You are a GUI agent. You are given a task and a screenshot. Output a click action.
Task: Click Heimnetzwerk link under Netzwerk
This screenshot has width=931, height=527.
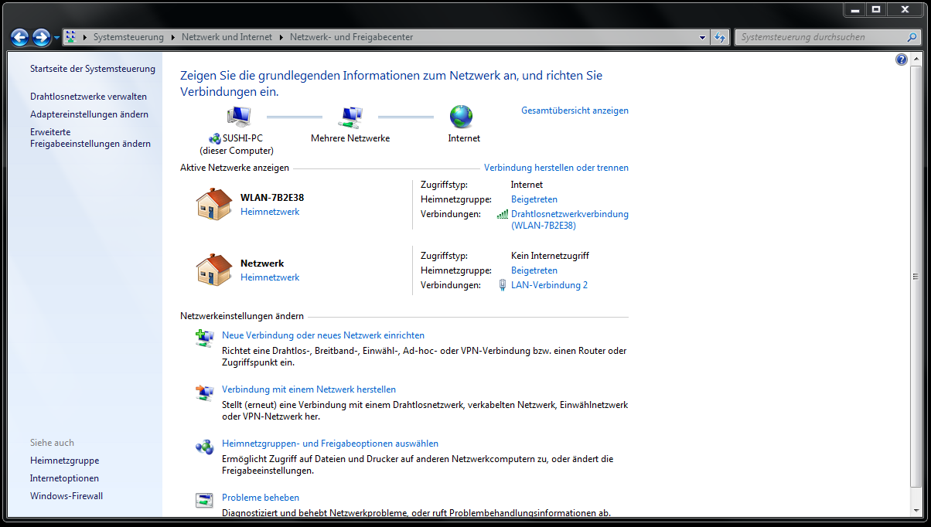click(270, 277)
